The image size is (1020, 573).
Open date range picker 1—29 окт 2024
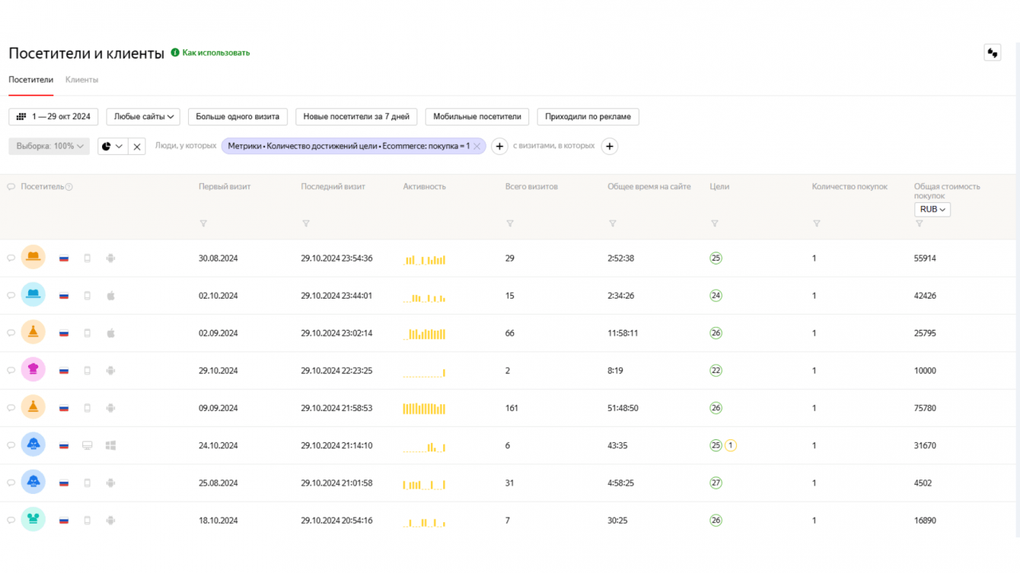pos(53,117)
